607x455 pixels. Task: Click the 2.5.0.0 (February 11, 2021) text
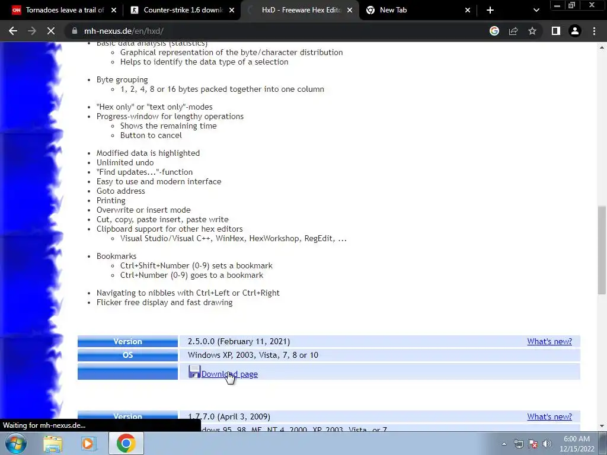pyautogui.click(x=238, y=341)
